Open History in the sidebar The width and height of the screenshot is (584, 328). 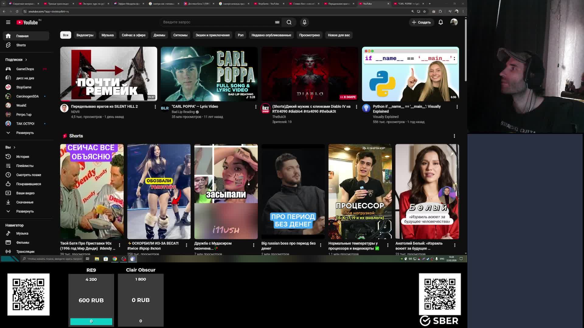click(23, 157)
